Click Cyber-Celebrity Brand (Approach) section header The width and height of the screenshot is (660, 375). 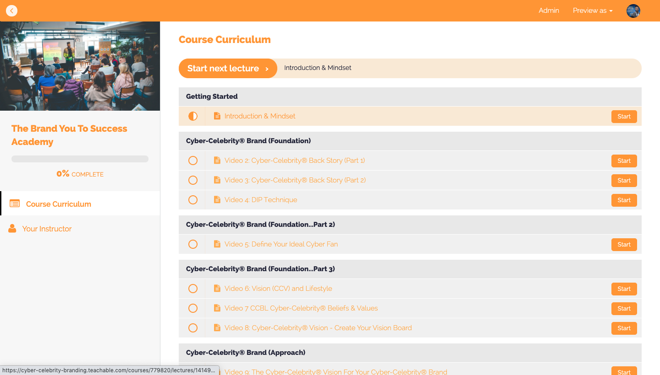click(x=410, y=353)
